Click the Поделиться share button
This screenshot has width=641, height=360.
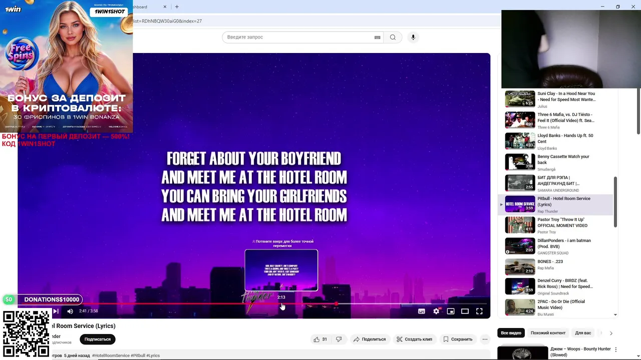click(370, 339)
